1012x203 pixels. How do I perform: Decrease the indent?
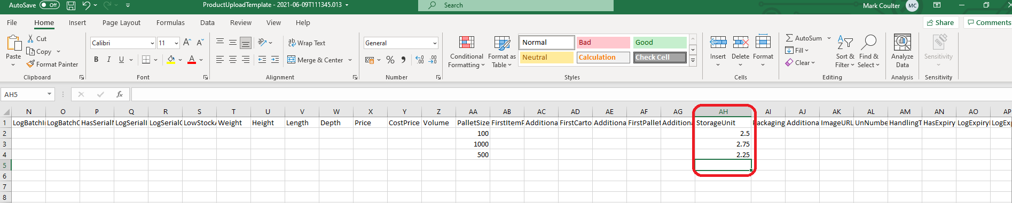click(262, 60)
